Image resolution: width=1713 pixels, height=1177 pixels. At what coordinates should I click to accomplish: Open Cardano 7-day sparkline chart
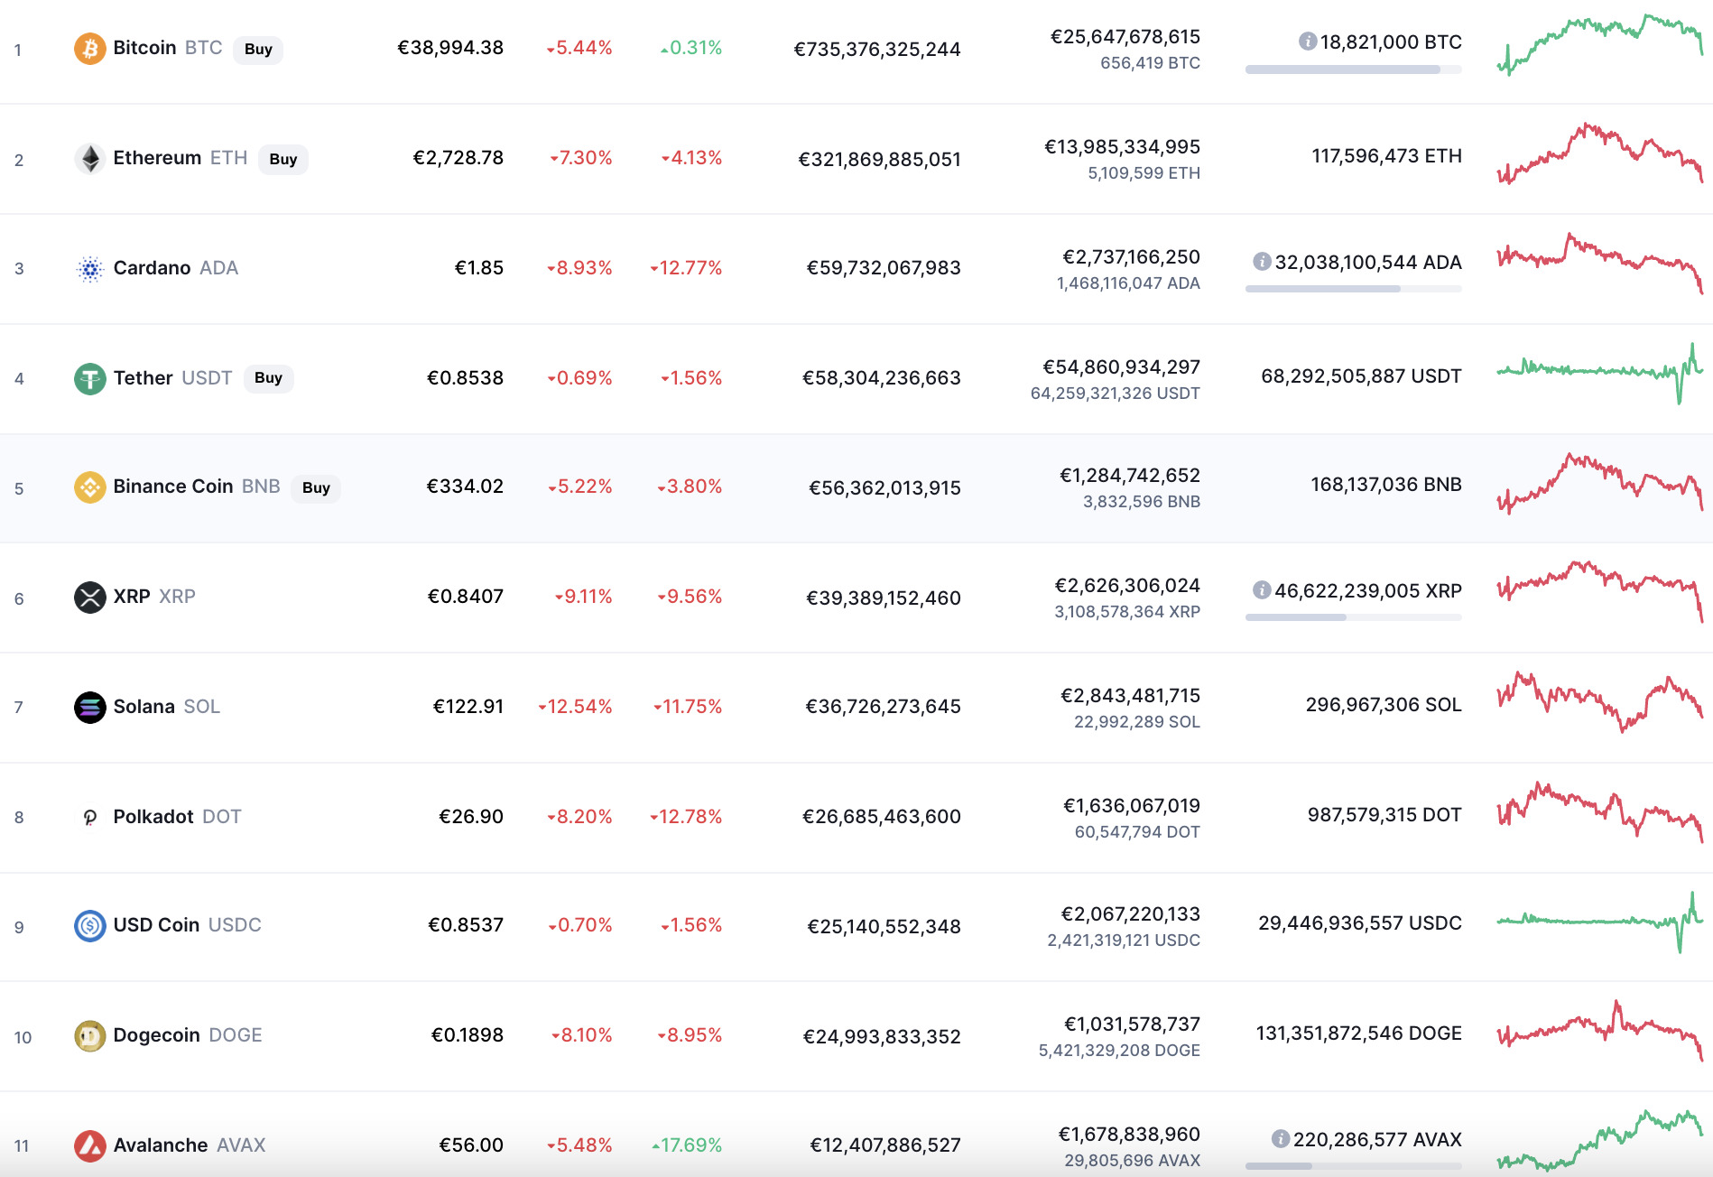click(1600, 264)
